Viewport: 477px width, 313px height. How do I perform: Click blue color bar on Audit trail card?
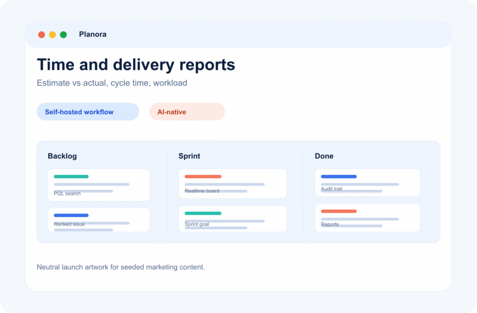click(x=339, y=176)
